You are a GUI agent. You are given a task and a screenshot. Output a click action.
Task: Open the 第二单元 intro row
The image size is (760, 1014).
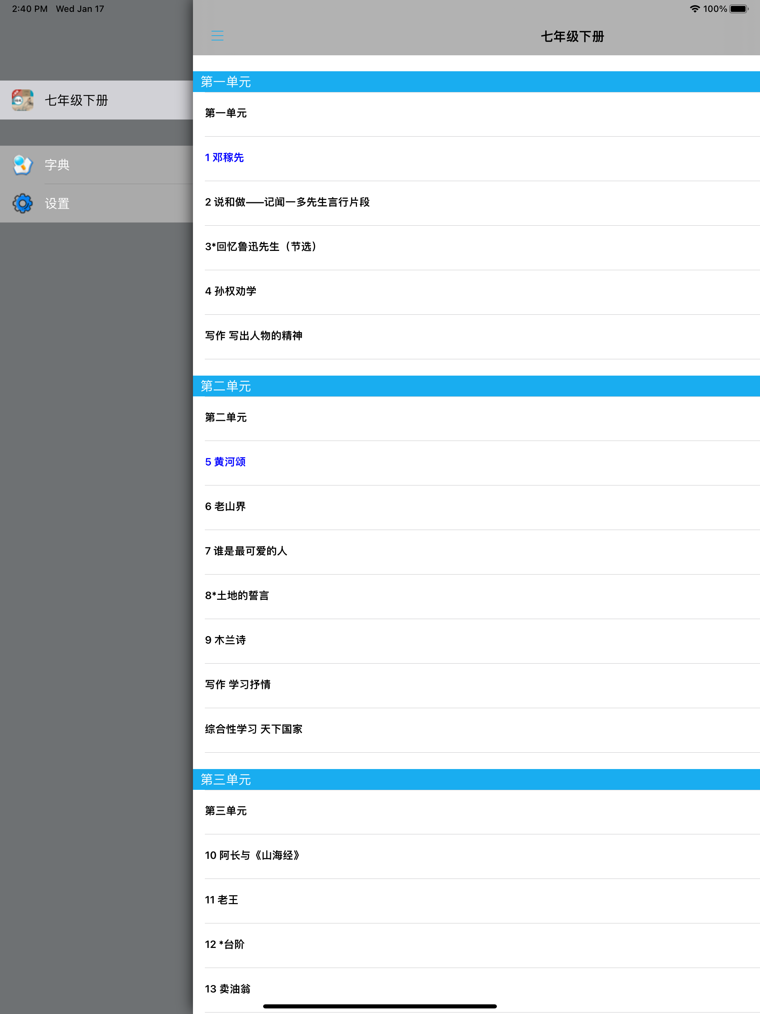point(476,418)
